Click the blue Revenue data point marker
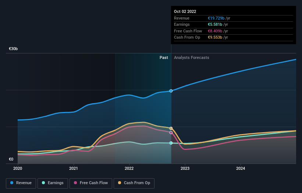This screenshot has height=193, width=302. [x=171, y=91]
